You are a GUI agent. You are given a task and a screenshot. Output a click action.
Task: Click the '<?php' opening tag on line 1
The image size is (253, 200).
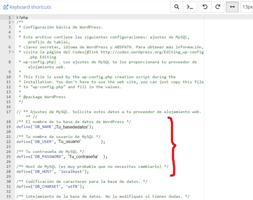[x=22, y=17]
